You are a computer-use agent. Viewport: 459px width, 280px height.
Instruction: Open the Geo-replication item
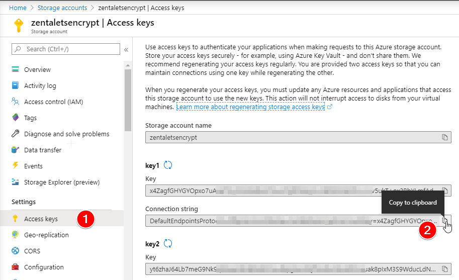tap(46, 235)
